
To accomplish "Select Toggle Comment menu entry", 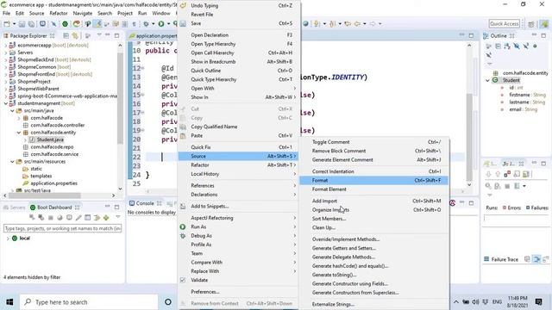I will (x=373, y=142).
